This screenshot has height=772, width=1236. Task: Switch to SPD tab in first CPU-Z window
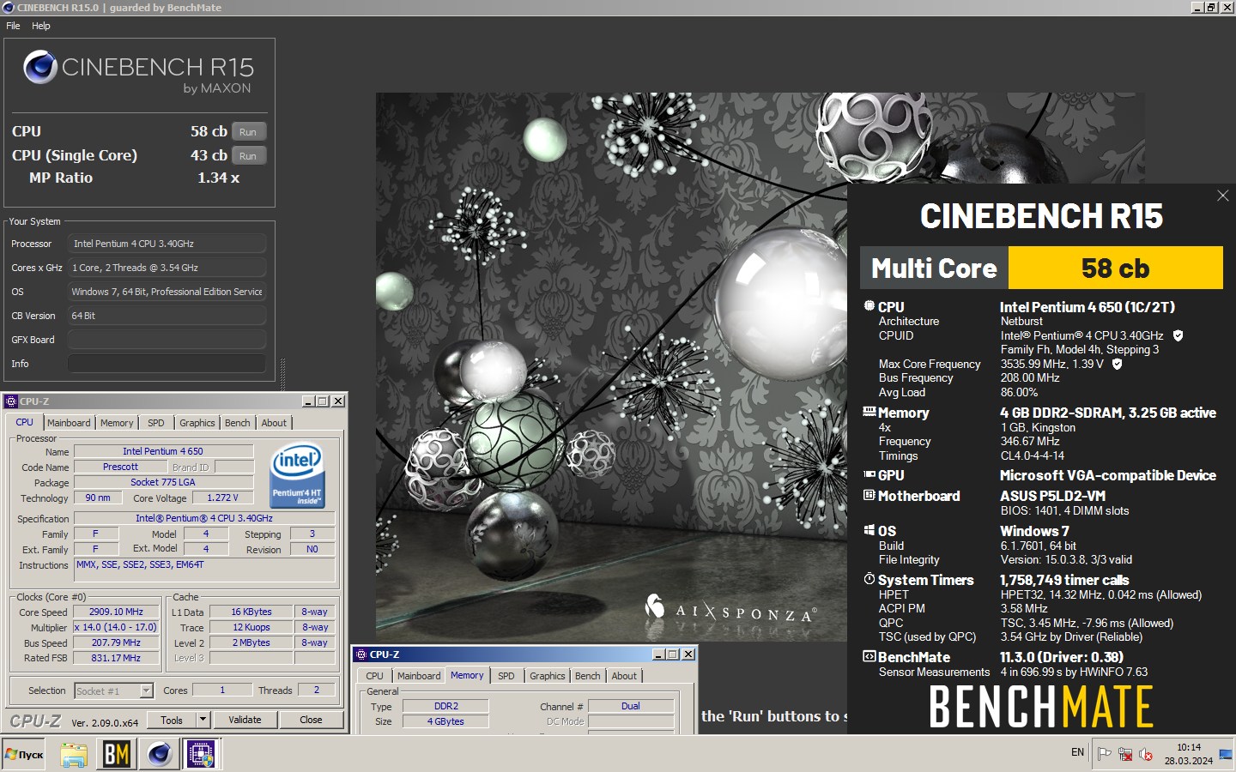pyautogui.click(x=155, y=423)
